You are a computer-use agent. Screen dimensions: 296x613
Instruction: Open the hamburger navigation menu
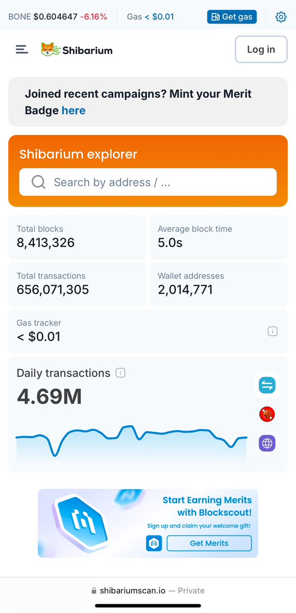click(22, 50)
